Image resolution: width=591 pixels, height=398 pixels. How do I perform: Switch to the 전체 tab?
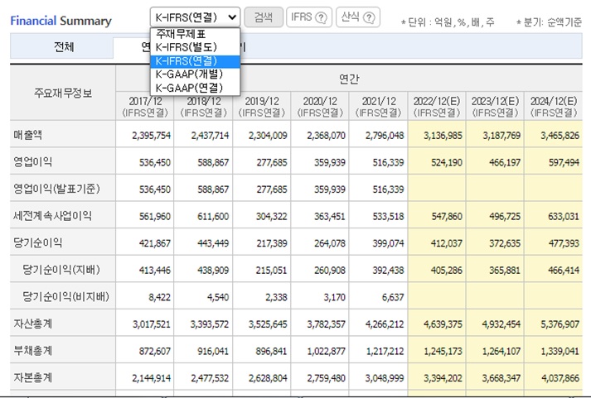coord(62,47)
